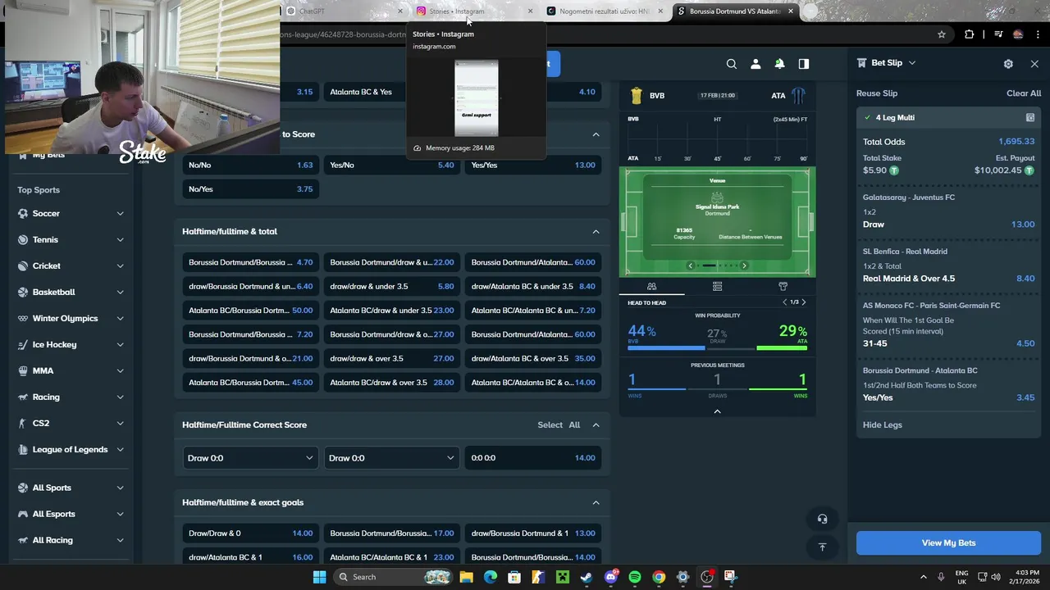Select the 0:0 0:0 14.00 odds
This screenshot has width=1050, height=590.
[533, 458]
